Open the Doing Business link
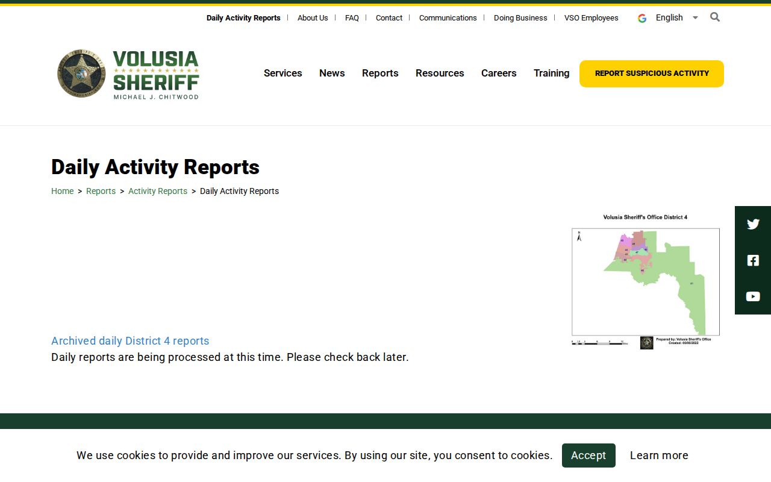771x482 pixels. click(x=520, y=18)
